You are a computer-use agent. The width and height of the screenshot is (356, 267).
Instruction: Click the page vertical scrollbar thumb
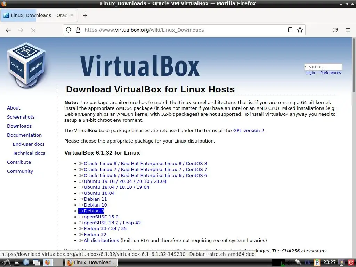click(x=354, y=65)
